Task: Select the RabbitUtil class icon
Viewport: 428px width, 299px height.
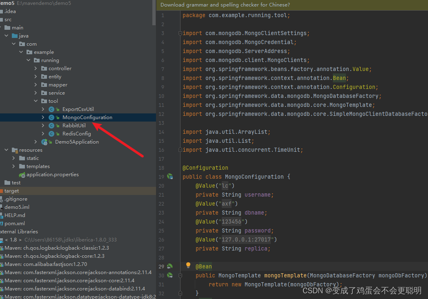Action: click(x=51, y=125)
